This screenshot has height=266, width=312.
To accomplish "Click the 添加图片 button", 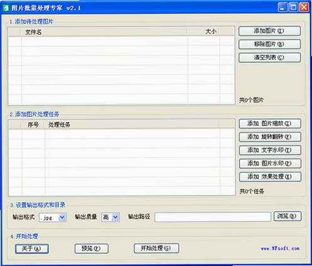I will tap(269, 31).
